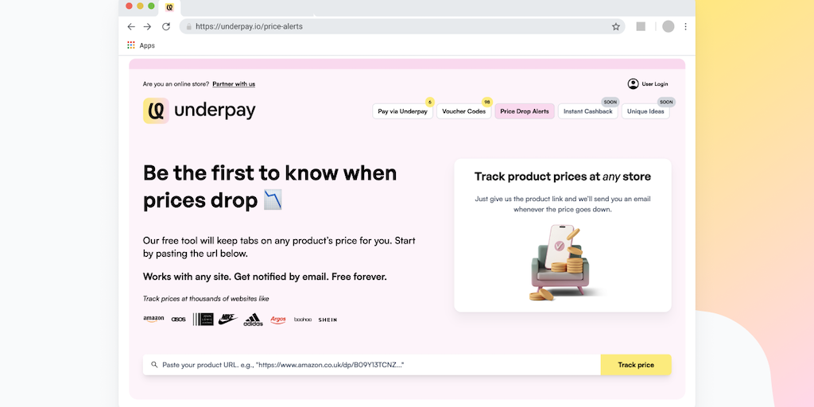The height and width of the screenshot is (407, 814).
Task: Click the browser address bar URL
Action: click(249, 26)
